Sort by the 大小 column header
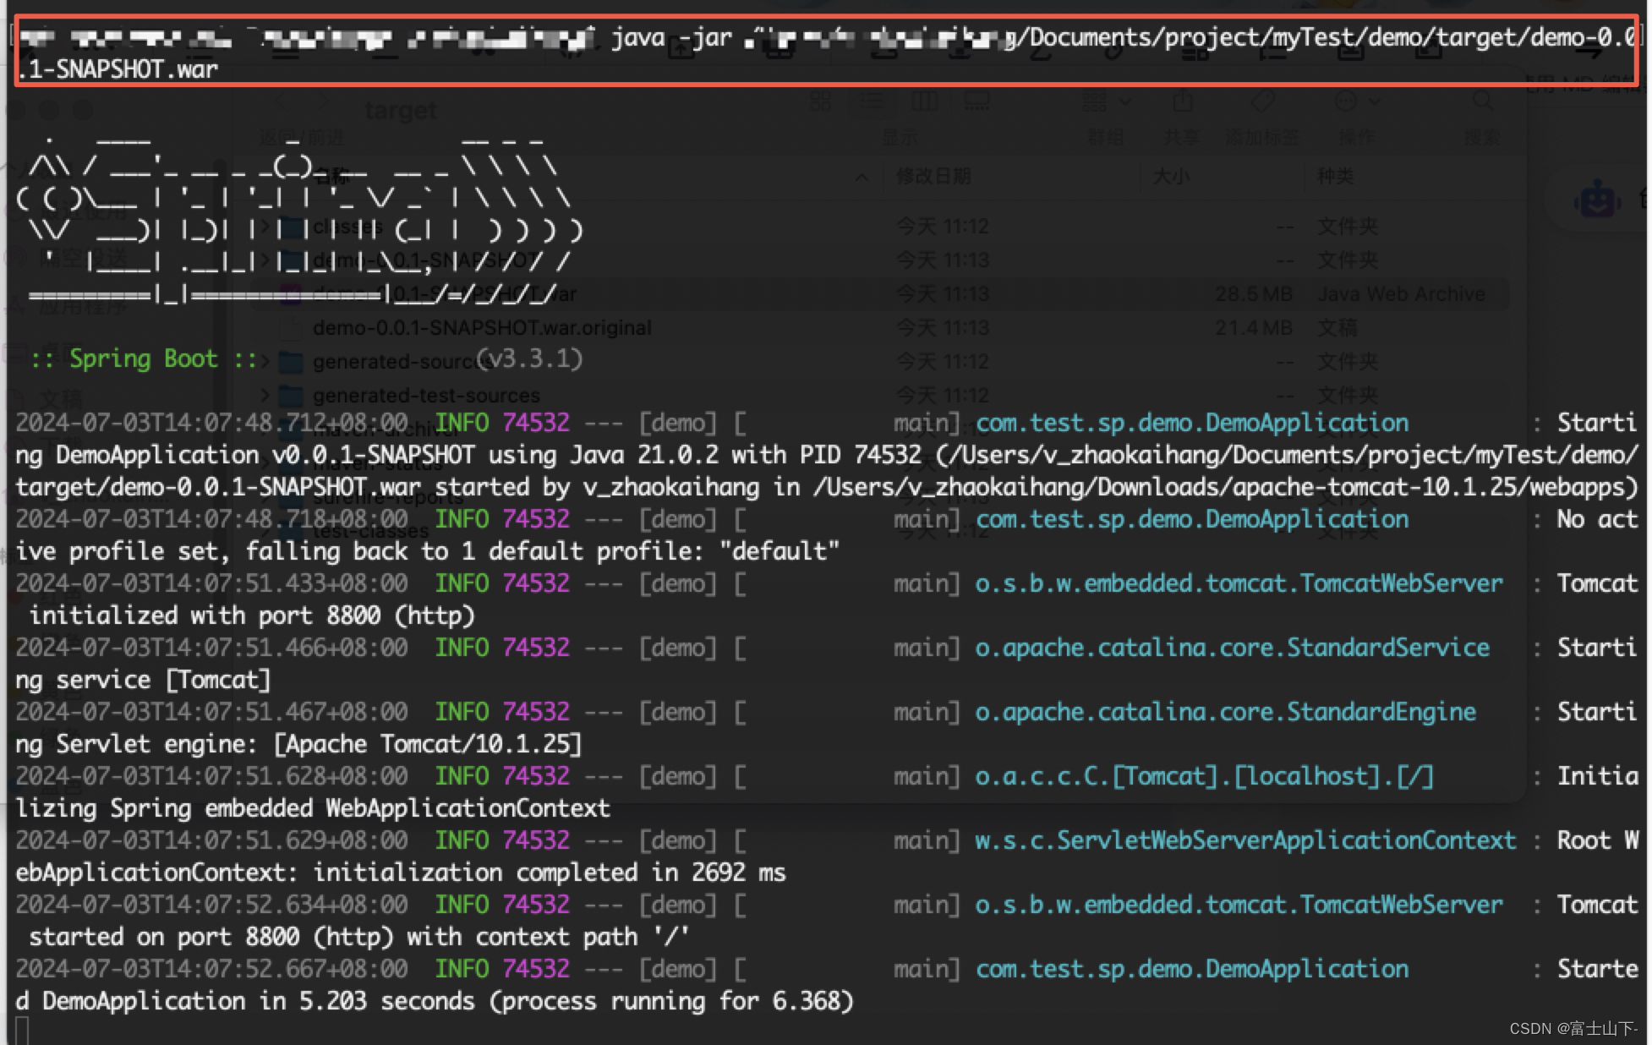Screen dimensions: 1652x1045 pos(1171,176)
